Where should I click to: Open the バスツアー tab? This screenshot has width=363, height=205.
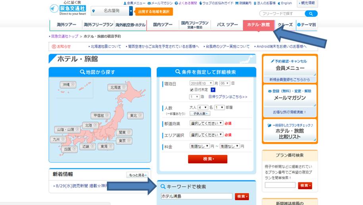[x=227, y=25]
